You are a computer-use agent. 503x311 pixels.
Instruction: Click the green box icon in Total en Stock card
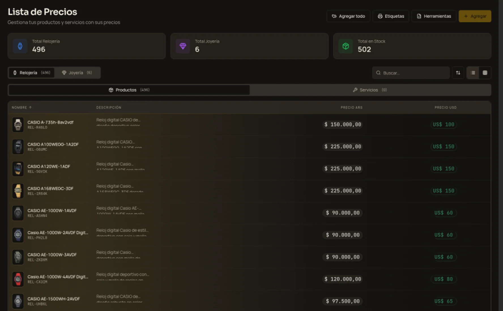pyautogui.click(x=346, y=46)
